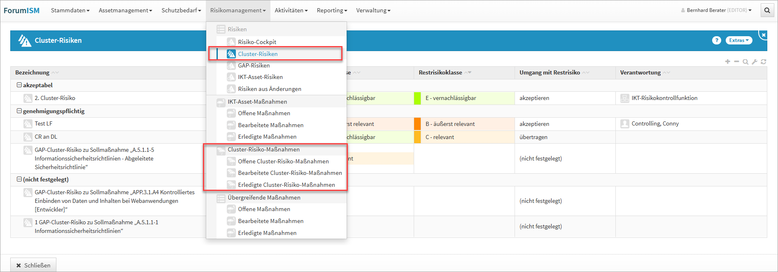Select Risiken aus Änderungen menu entry
Image resolution: width=778 pixels, height=272 pixels.
[x=269, y=89]
